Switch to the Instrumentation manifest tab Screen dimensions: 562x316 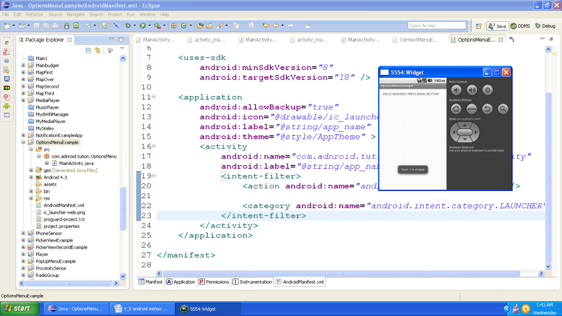(252, 282)
